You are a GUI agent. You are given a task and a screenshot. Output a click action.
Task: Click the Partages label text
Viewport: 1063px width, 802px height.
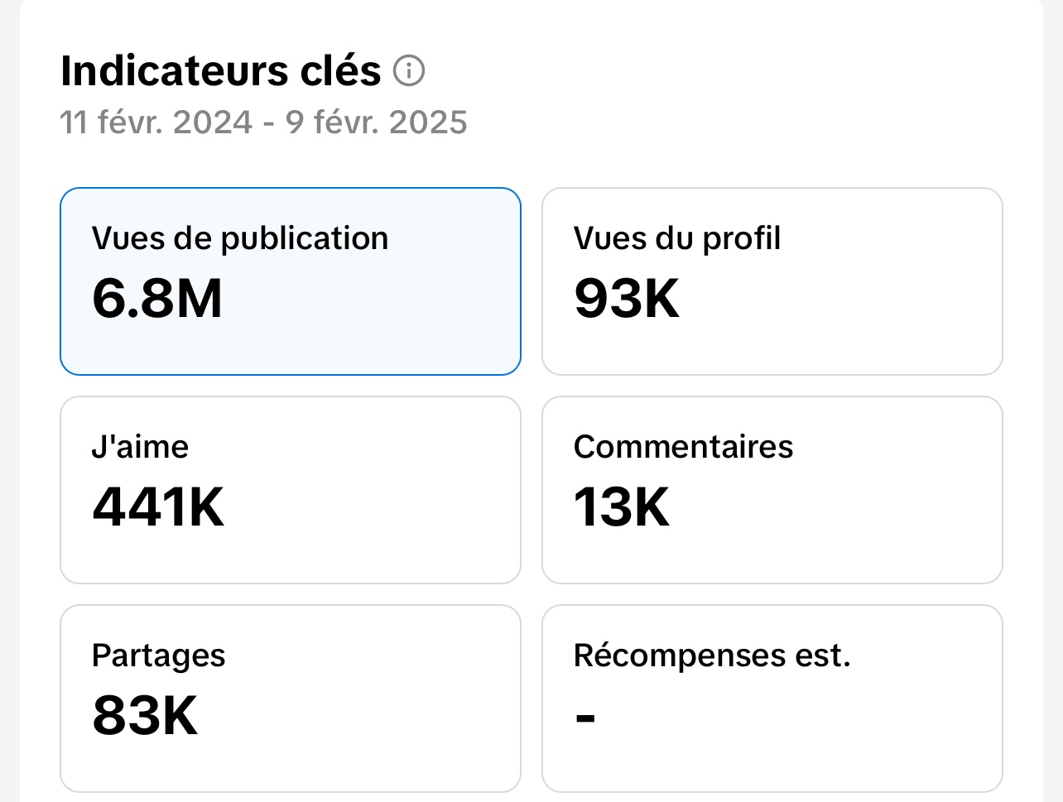pos(159,656)
